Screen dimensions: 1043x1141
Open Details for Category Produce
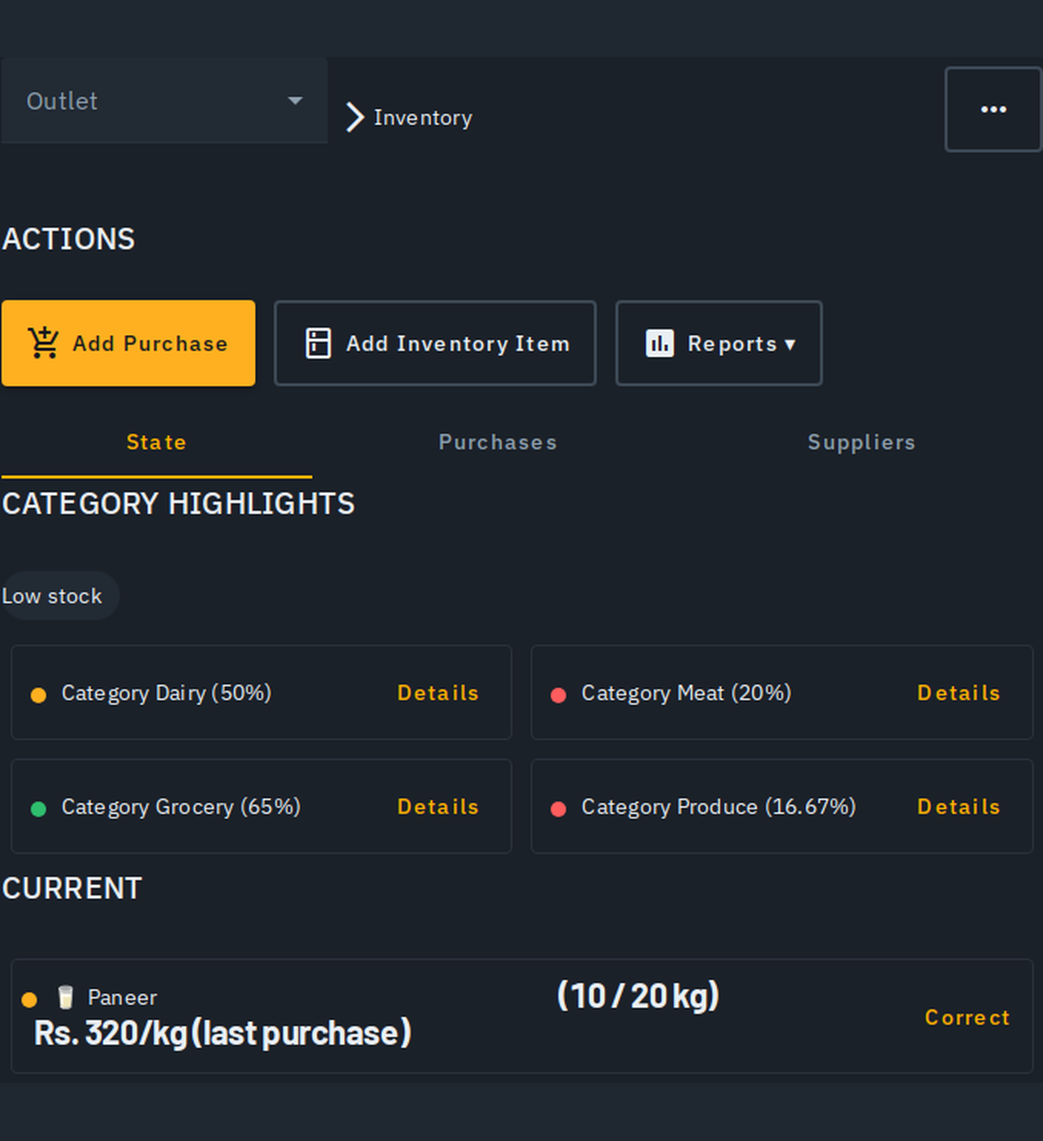click(x=958, y=807)
